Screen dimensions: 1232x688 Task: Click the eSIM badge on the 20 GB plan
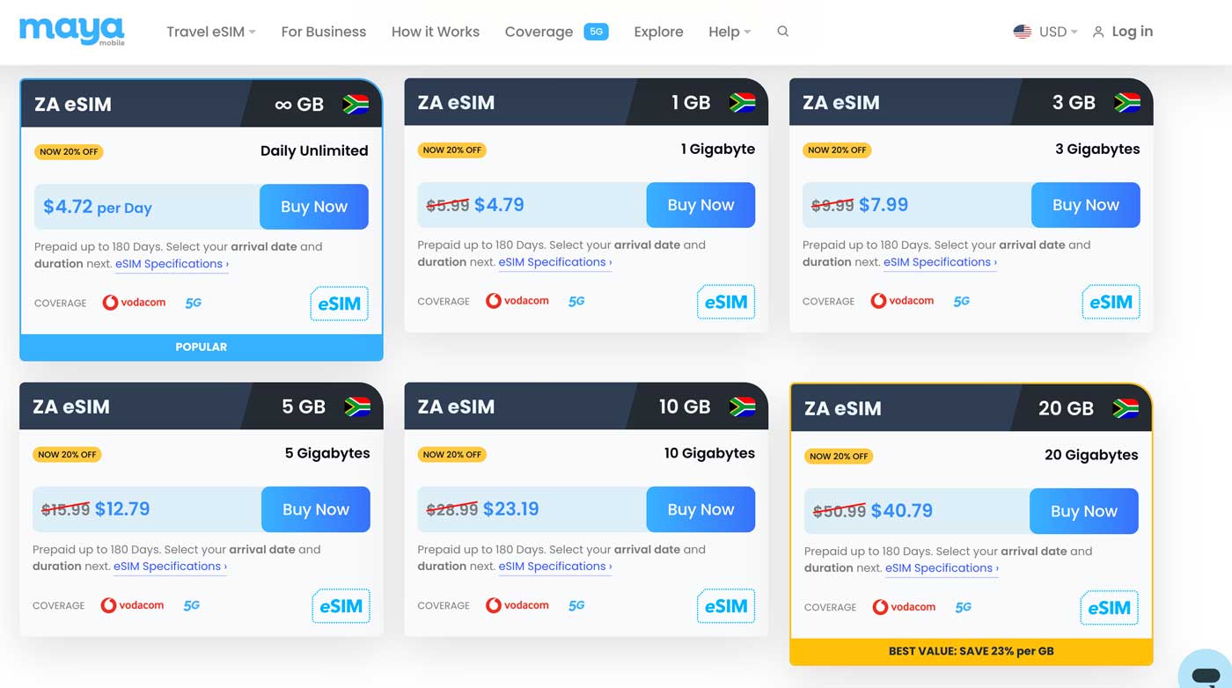point(1109,608)
